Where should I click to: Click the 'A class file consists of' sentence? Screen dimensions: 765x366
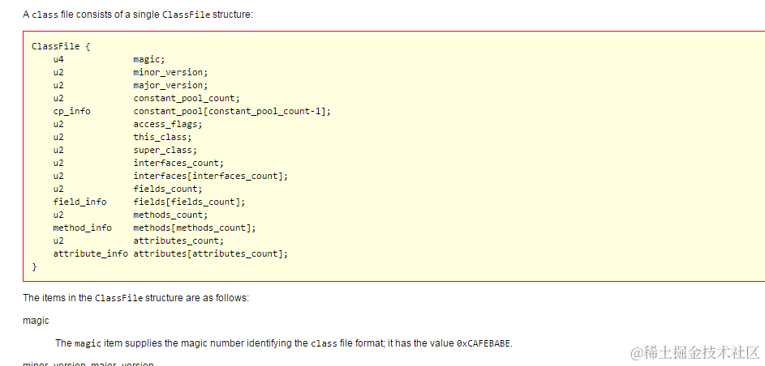coord(138,15)
